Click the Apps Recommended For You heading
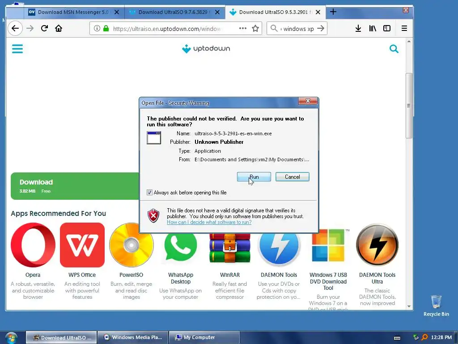The width and height of the screenshot is (458, 344). coord(59,214)
